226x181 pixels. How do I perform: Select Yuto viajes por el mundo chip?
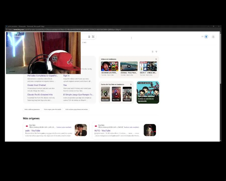pyautogui.click(x=52, y=109)
